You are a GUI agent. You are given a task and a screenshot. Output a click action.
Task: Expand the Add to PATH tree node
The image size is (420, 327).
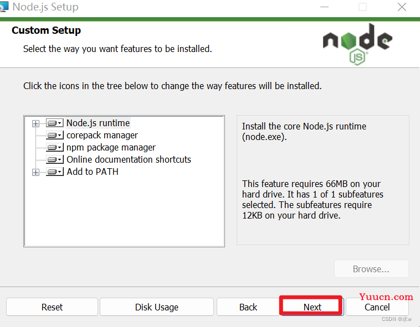[x=36, y=172]
